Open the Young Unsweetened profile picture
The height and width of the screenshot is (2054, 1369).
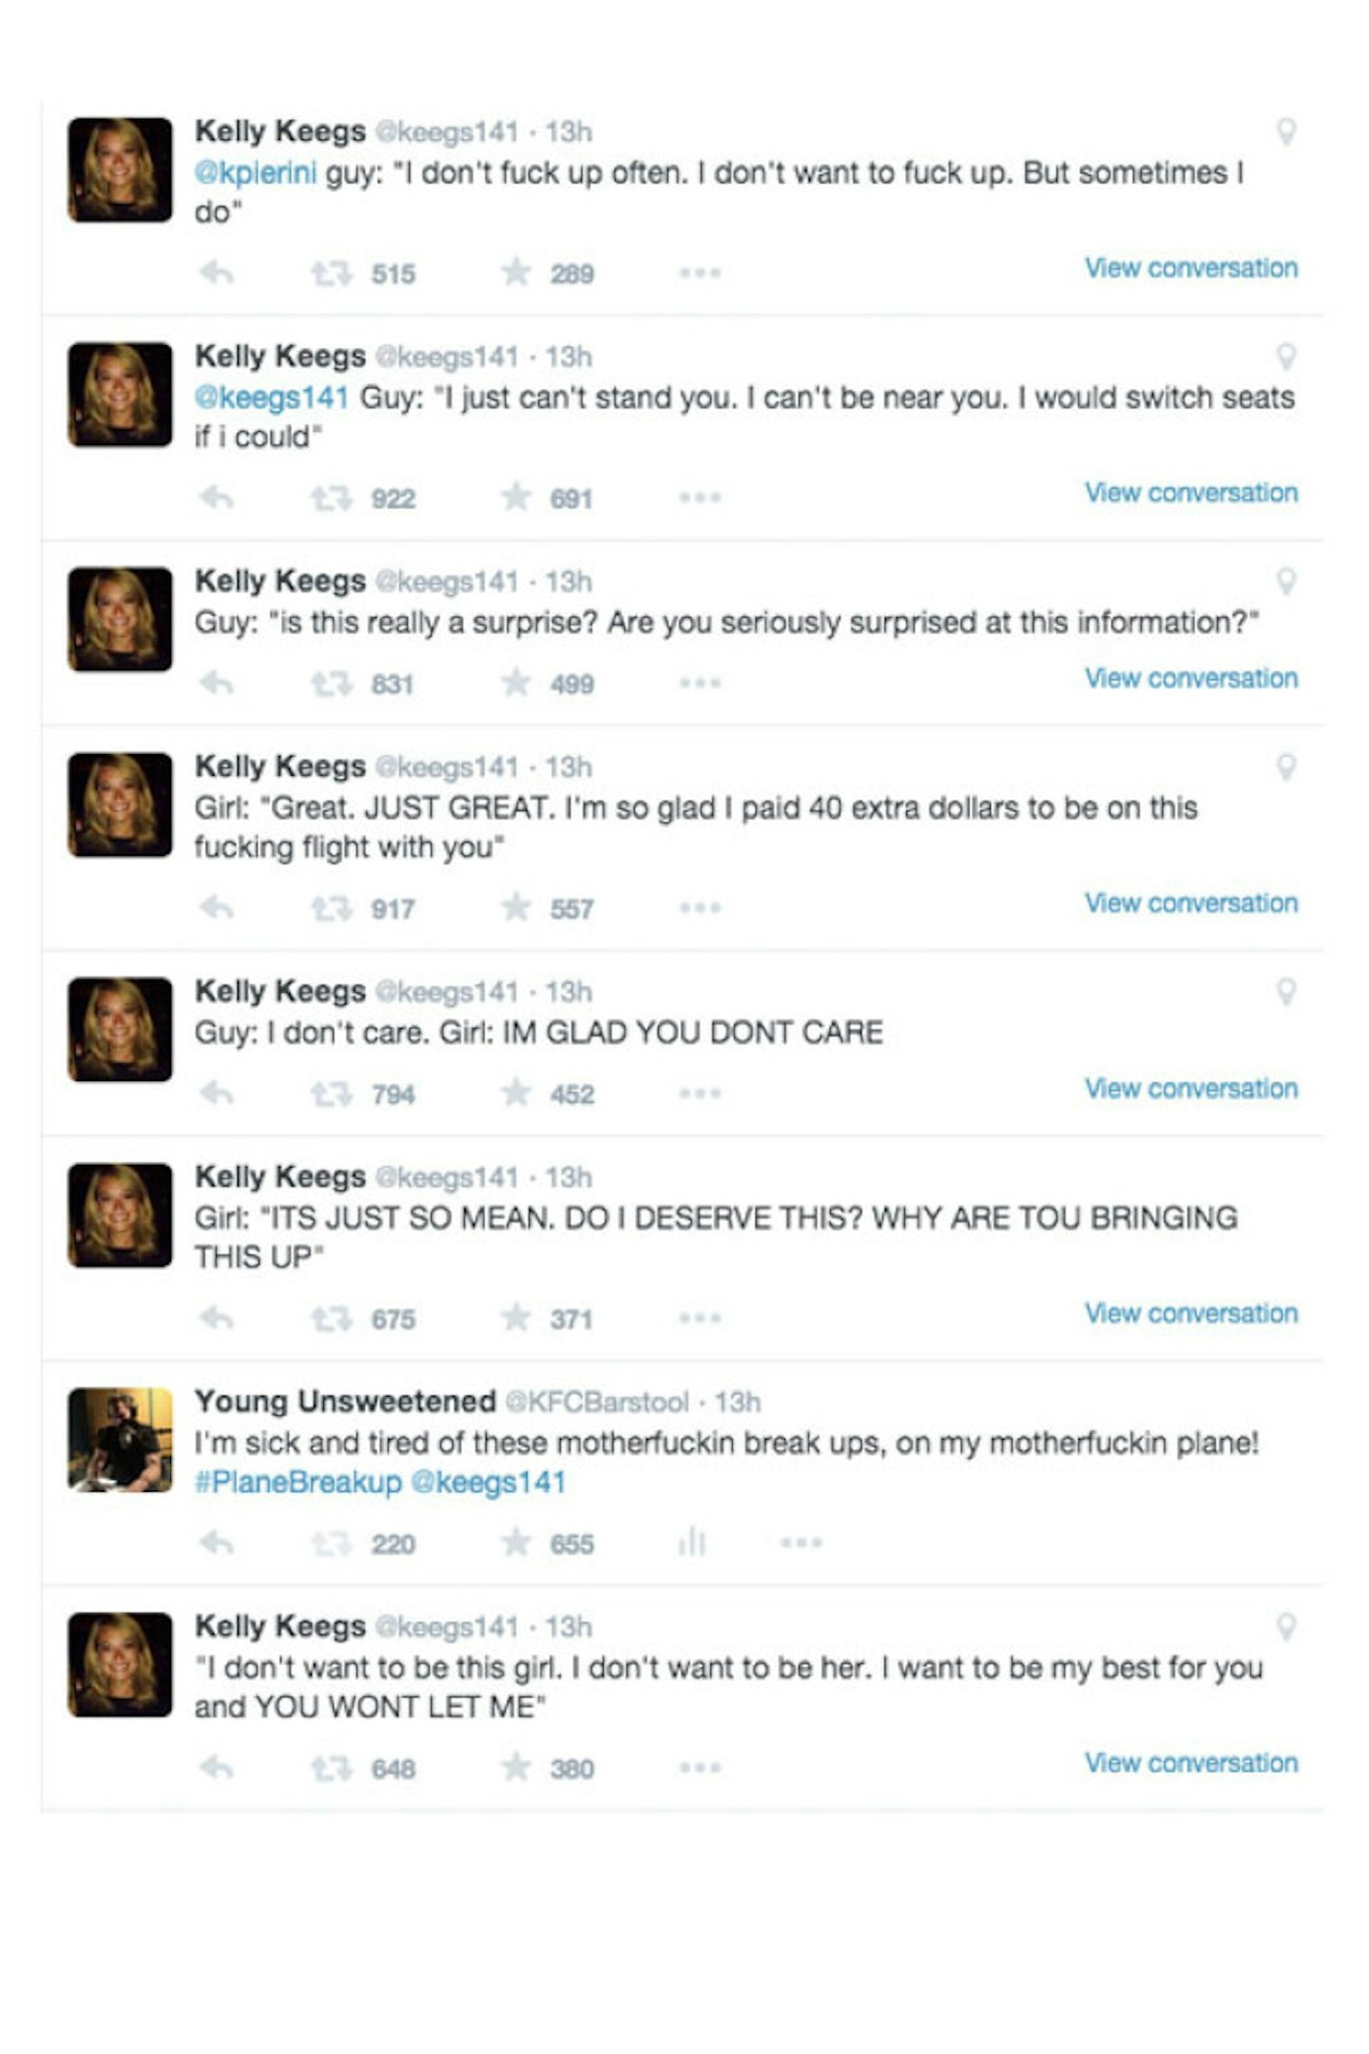(x=120, y=1440)
